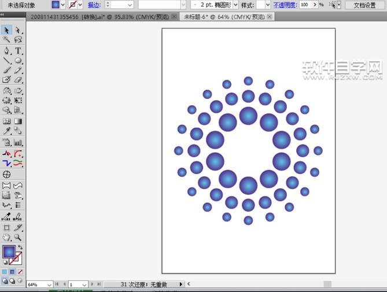The width and height of the screenshot is (387, 292).
Task: Click the 文档设置 button
Action: pyautogui.click(x=364, y=5)
